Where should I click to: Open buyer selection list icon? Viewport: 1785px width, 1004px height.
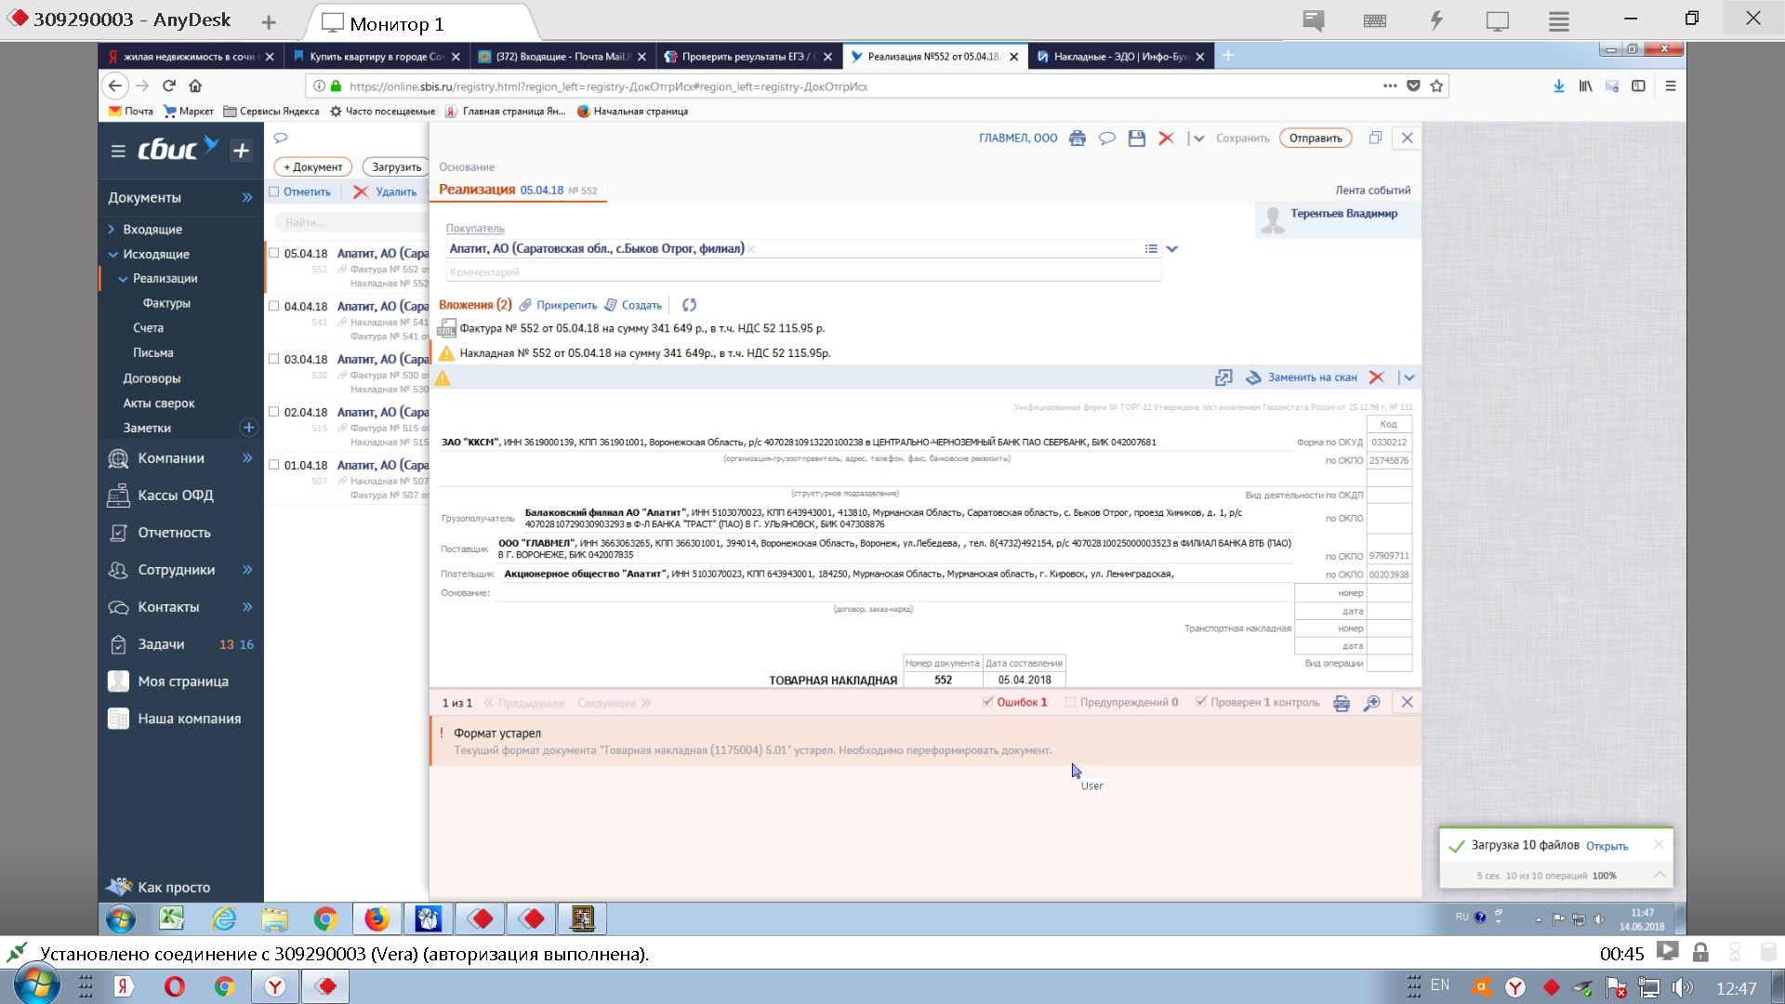1151,249
